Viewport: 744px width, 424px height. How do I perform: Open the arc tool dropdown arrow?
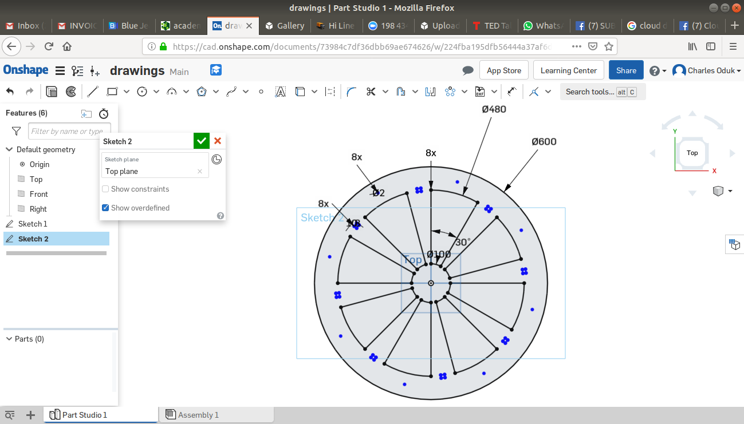pyautogui.click(x=186, y=92)
